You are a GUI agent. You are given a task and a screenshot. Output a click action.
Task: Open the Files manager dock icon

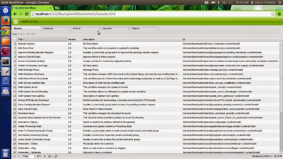tap(5, 41)
